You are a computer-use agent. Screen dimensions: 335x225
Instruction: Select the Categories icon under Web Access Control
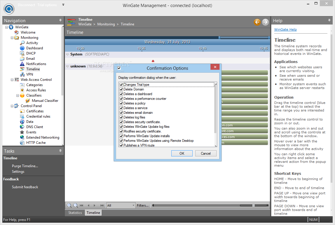coord(22,85)
